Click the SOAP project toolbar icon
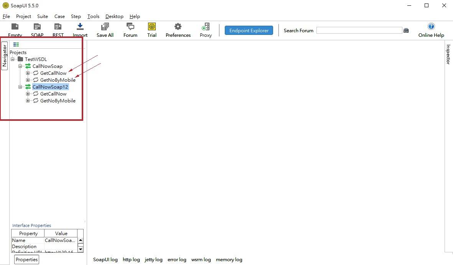Image resolution: width=453 pixels, height=265 pixels. coord(37,27)
